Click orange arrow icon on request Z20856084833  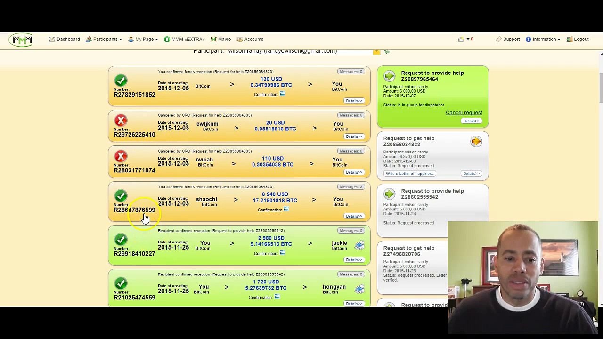pyautogui.click(x=476, y=141)
